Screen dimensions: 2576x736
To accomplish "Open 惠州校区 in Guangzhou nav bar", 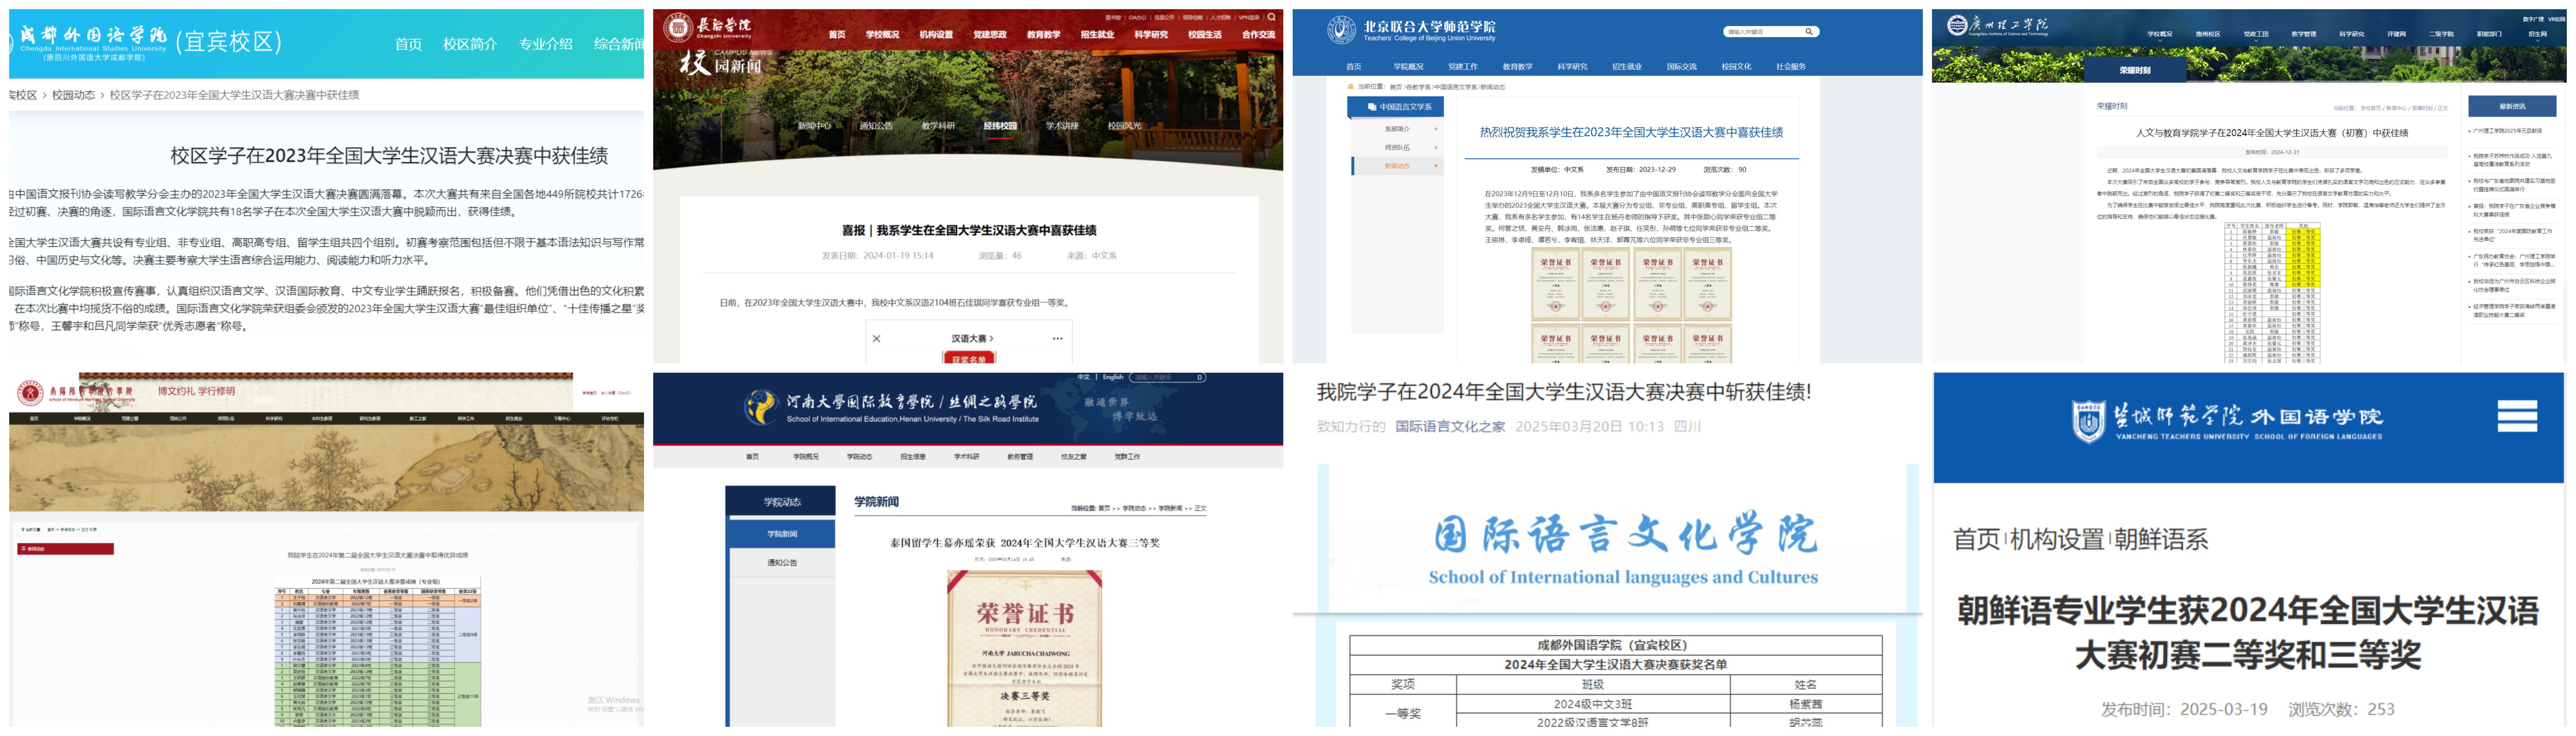I will click(2208, 34).
